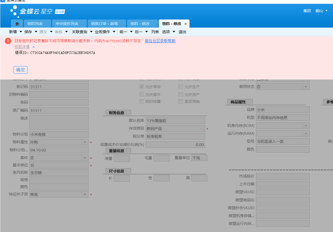The width and height of the screenshot is (333, 232).
Task: Click the 税分类 field
Action: 175,136
